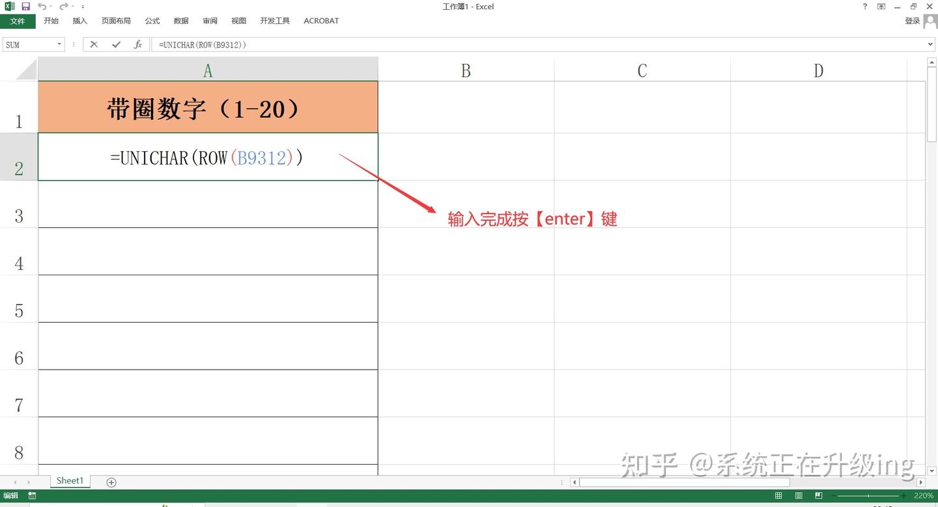Click the Enter (check mark) icon on formula bar

click(116, 44)
